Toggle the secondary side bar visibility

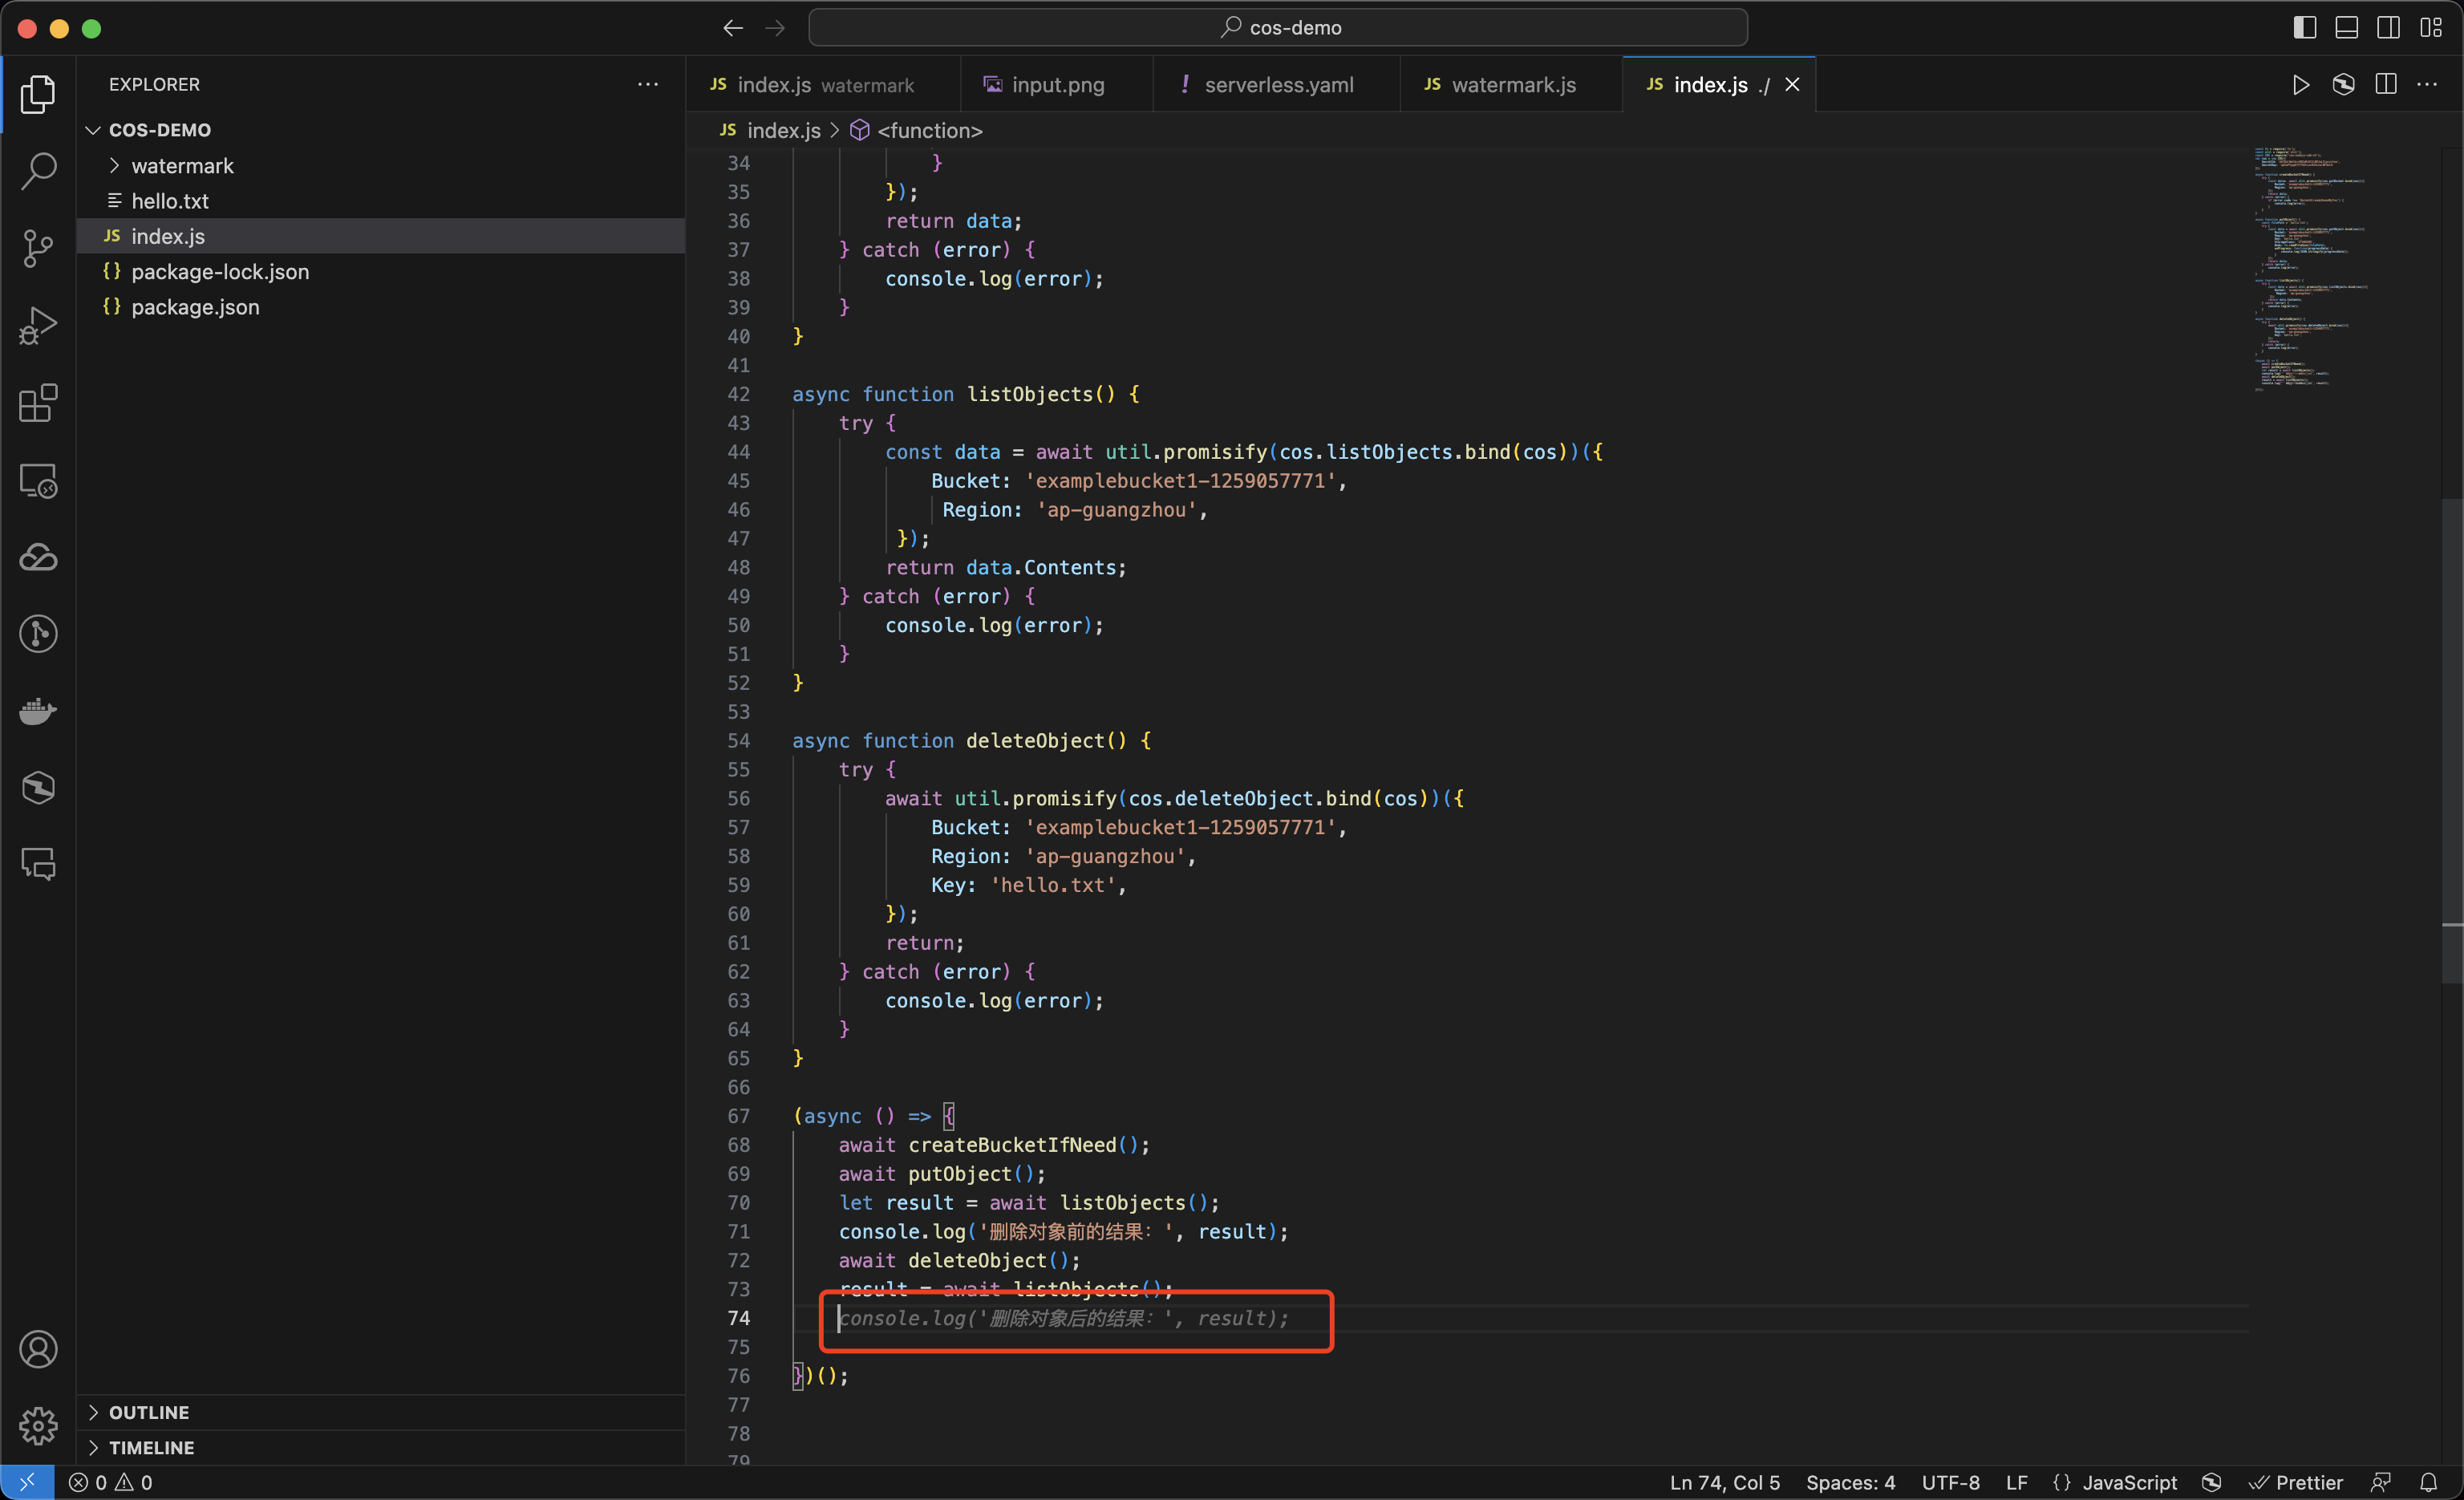[2388, 28]
